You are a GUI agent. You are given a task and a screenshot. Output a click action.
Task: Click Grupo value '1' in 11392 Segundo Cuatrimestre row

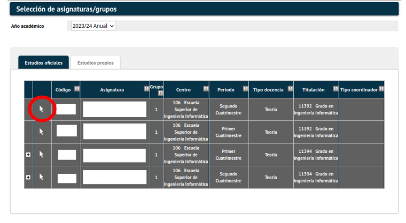tap(156, 110)
